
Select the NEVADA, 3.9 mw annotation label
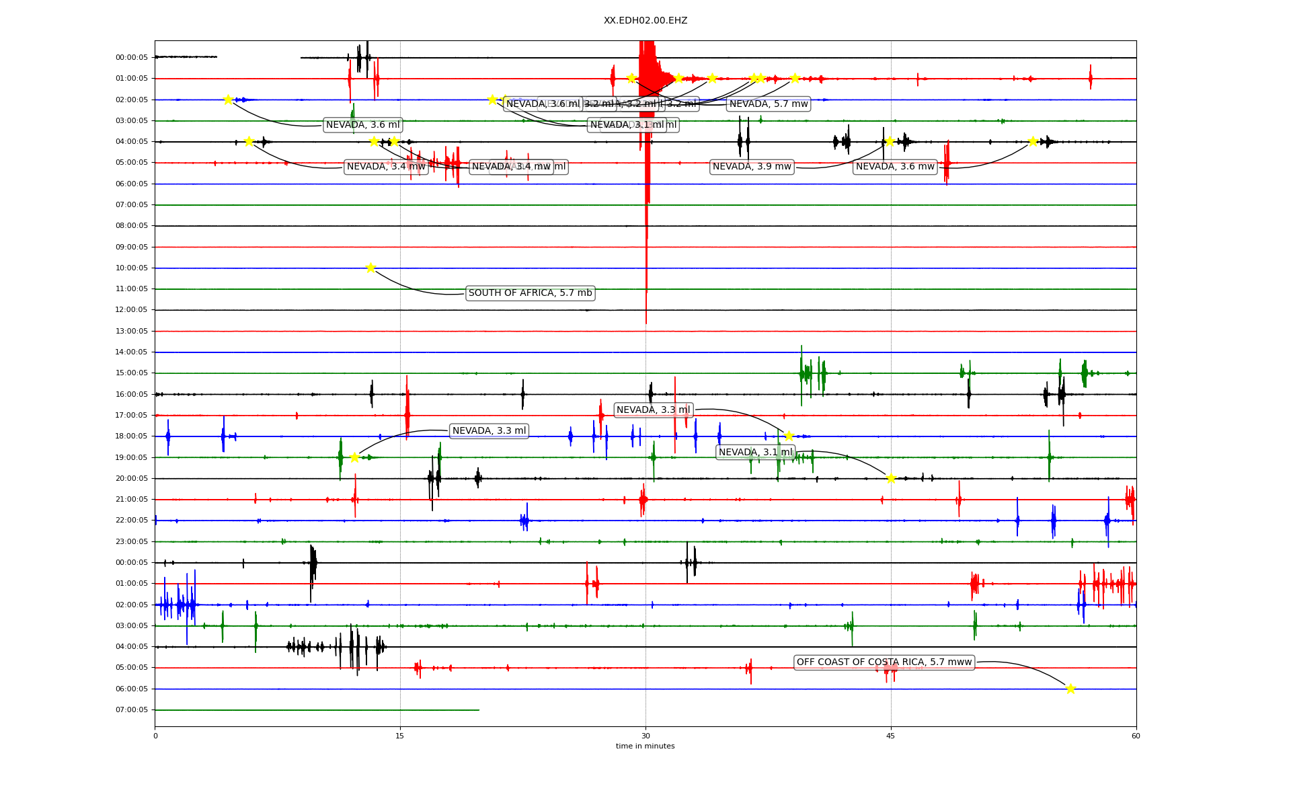pyautogui.click(x=752, y=167)
